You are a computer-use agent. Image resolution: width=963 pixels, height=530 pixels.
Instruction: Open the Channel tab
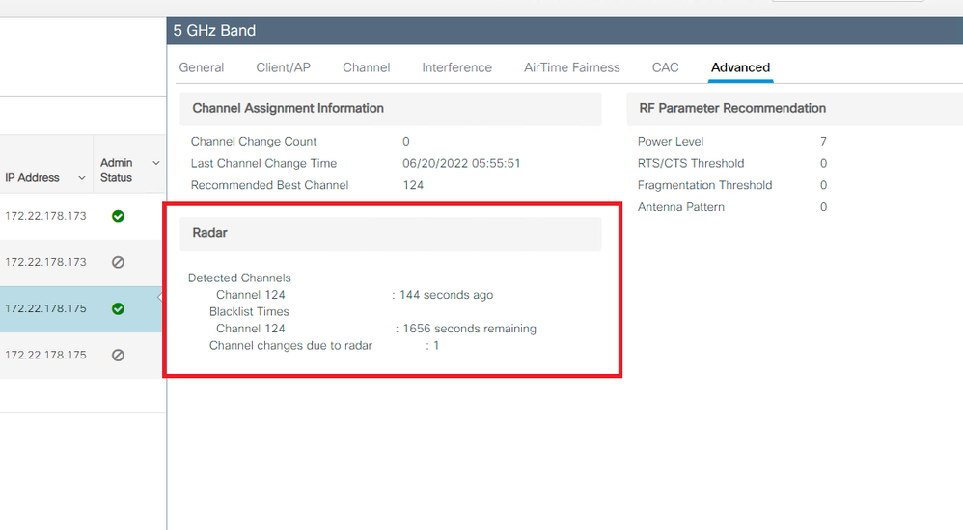[366, 67]
